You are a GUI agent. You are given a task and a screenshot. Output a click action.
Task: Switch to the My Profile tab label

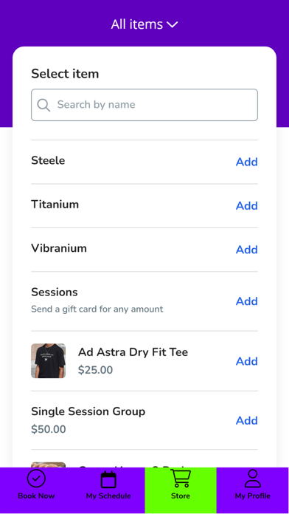(x=253, y=496)
